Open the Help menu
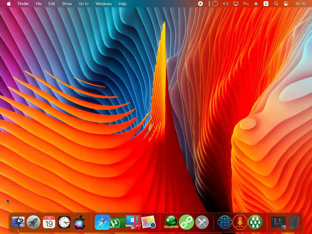 122,4
